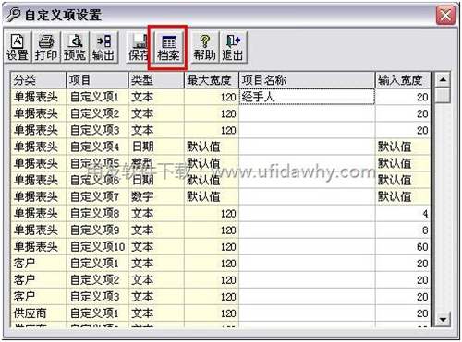
Task: Save with the 保存 icon
Action: click(x=138, y=47)
